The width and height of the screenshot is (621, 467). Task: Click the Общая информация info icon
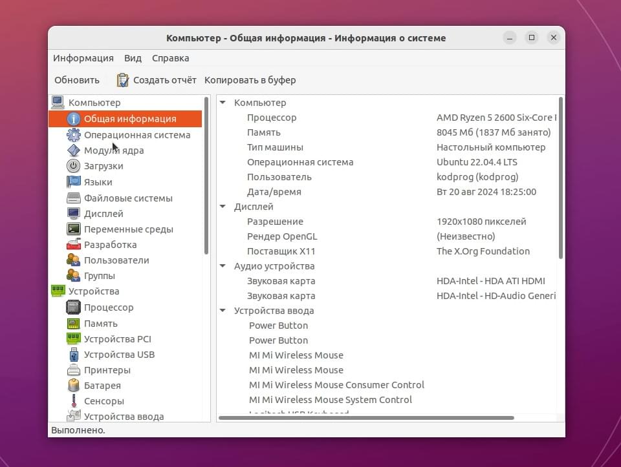73,119
